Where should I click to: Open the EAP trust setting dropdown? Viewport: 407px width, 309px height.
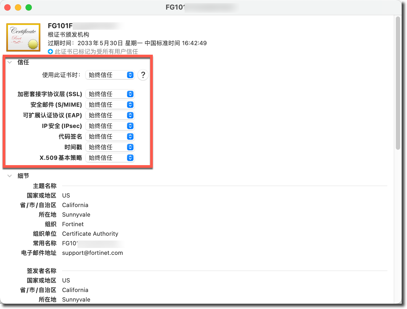coord(110,115)
